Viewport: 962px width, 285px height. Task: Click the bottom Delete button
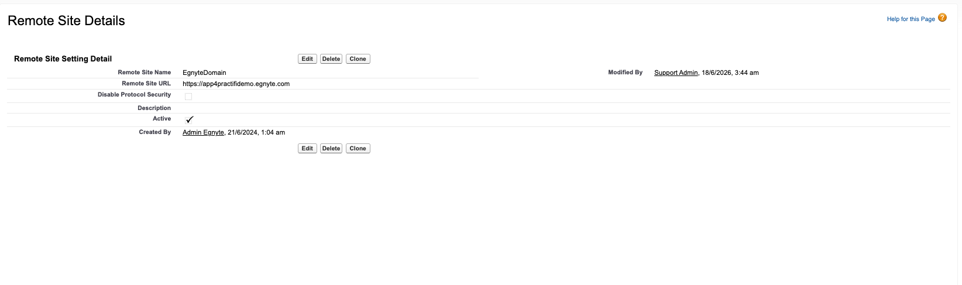click(331, 148)
